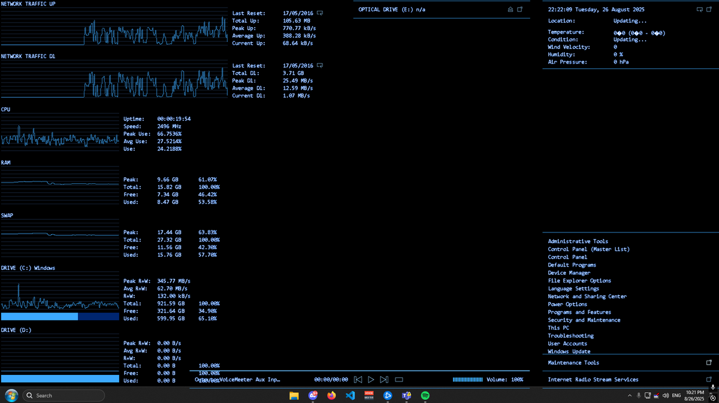This screenshot has height=403, width=719.
Task: Click the taskbar Search box
Action: [64, 395]
